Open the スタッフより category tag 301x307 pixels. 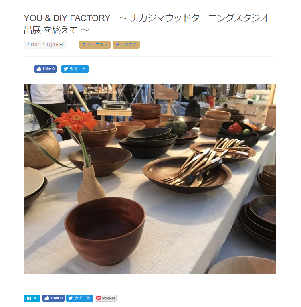(95, 45)
